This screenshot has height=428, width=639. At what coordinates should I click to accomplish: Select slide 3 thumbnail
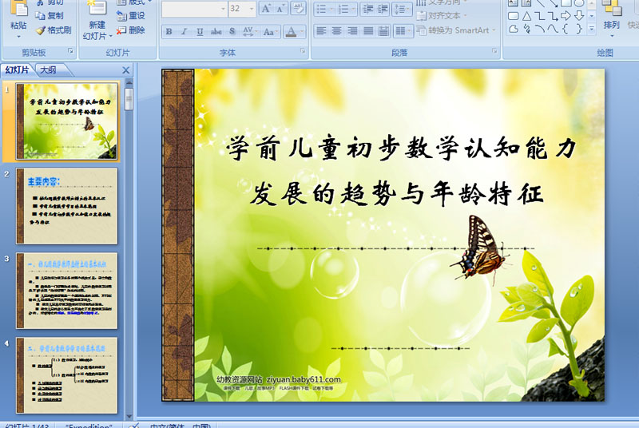point(67,291)
